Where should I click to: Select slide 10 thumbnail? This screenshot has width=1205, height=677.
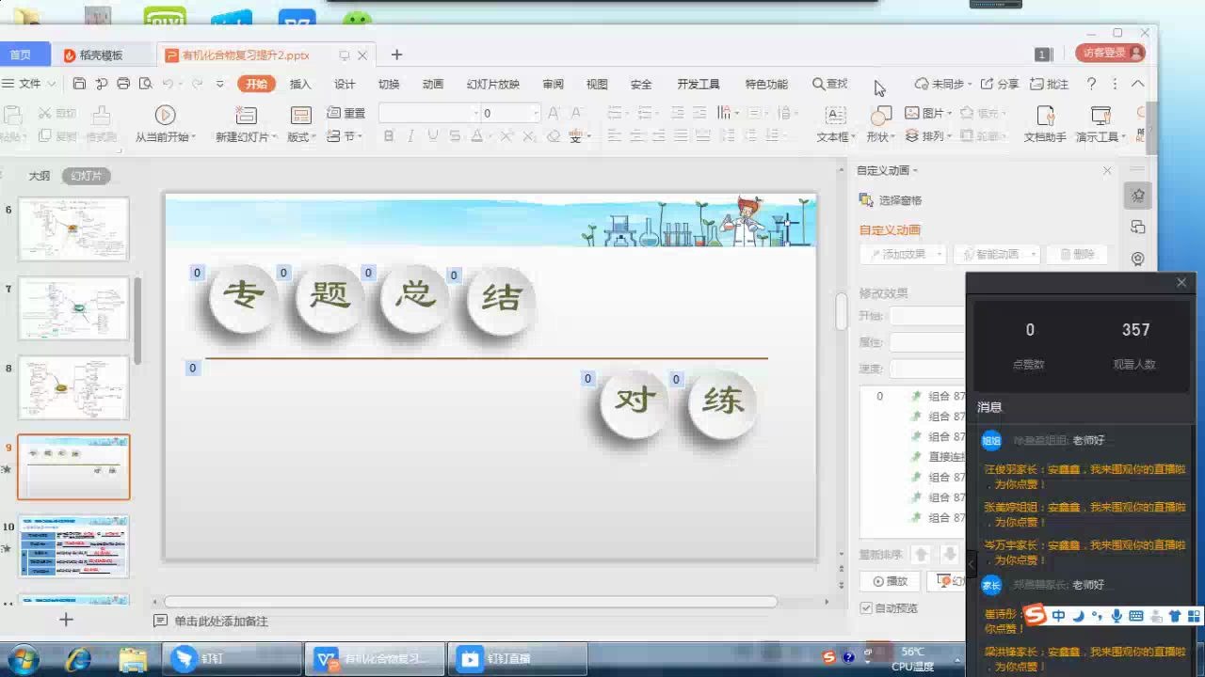coord(73,546)
